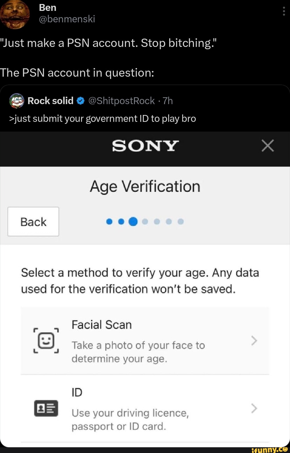Open the three-dot post options menu
This screenshot has height=453, width=290.
[x=283, y=11]
